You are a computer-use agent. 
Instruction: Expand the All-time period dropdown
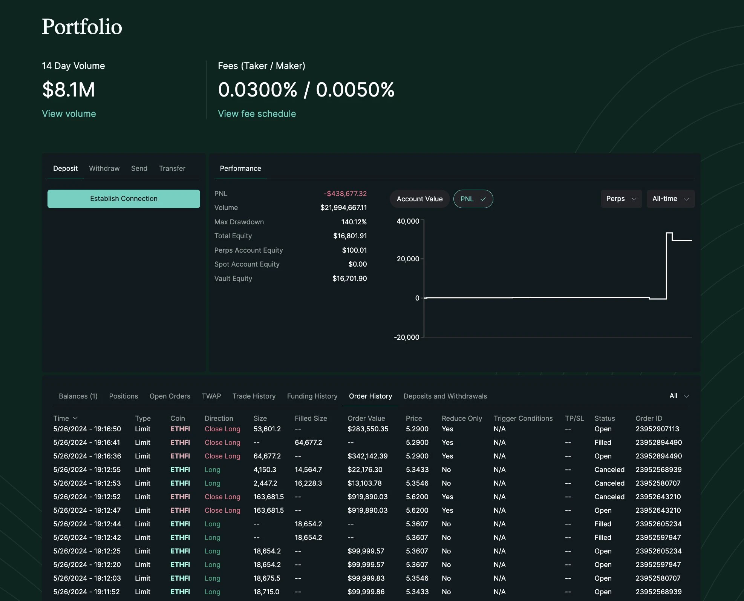[670, 199]
